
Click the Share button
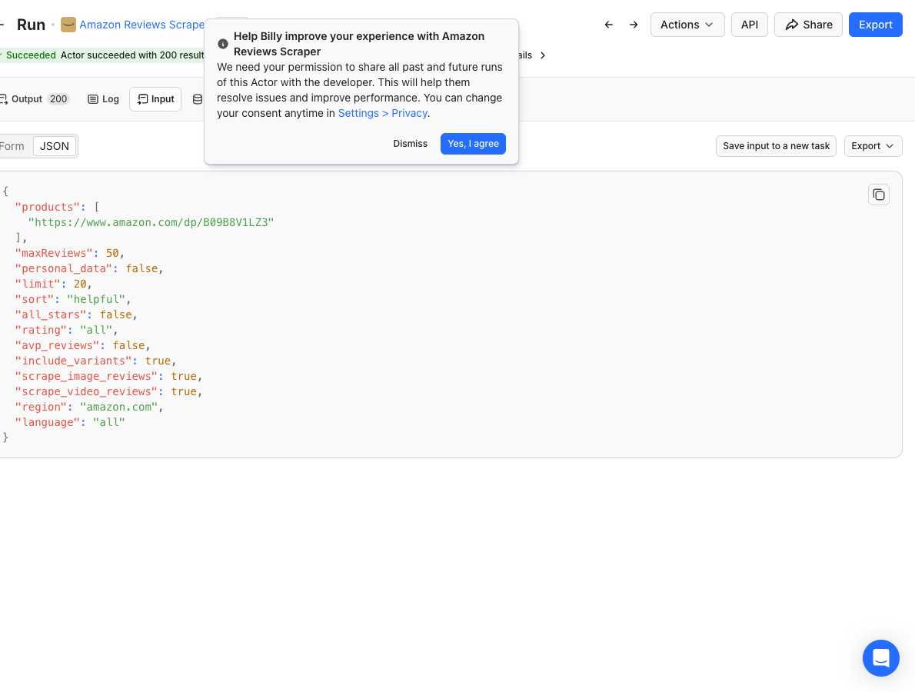coord(808,25)
